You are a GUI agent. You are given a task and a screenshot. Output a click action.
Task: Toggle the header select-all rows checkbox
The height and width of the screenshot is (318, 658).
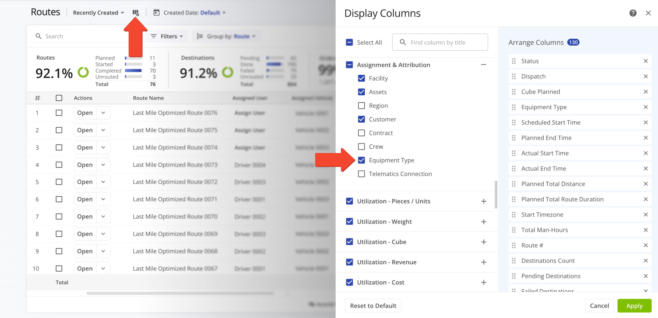[x=59, y=98]
